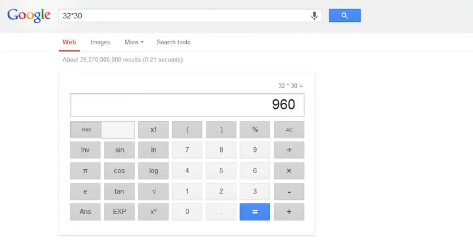The height and width of the screenshot is (243, 473).
Task: Click the multiplication operator key
Action: point(289,171)
